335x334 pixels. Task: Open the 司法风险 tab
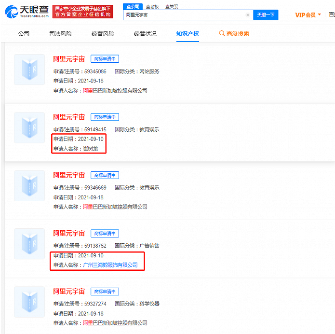coord(60,34)
